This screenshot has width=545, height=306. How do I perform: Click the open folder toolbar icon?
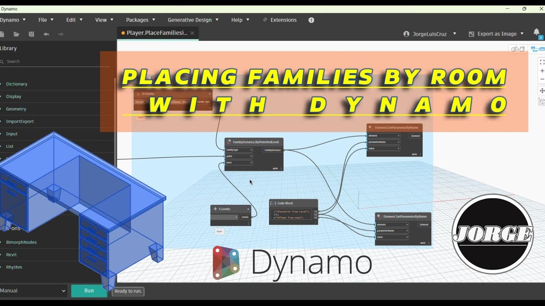pos(16,34)
